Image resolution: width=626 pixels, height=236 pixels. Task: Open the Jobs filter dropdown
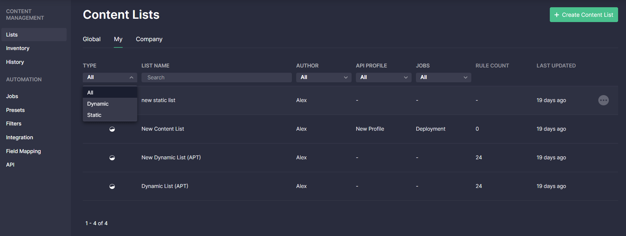[x=443, y=77]
